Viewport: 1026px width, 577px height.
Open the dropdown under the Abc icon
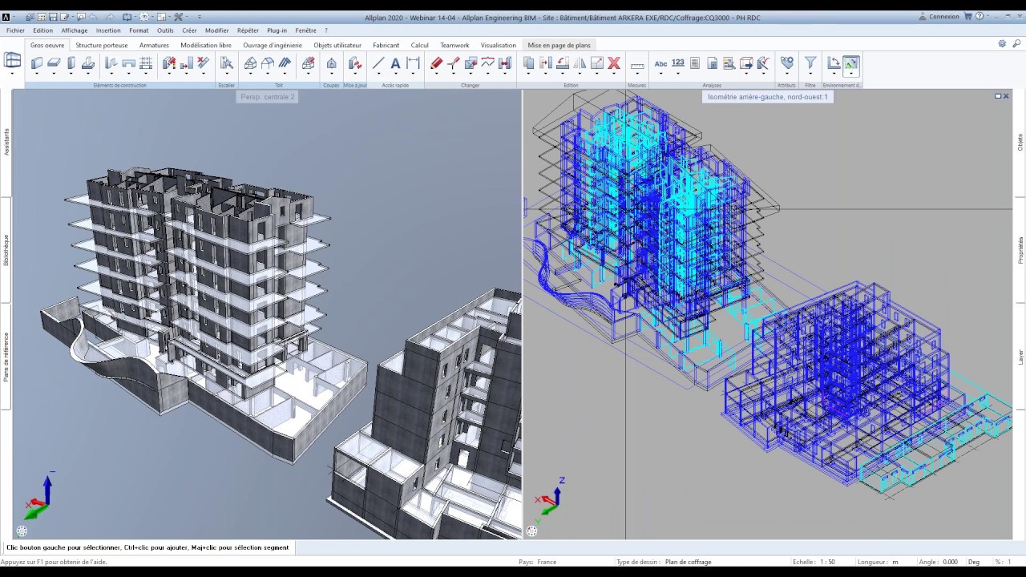point(660,74)
